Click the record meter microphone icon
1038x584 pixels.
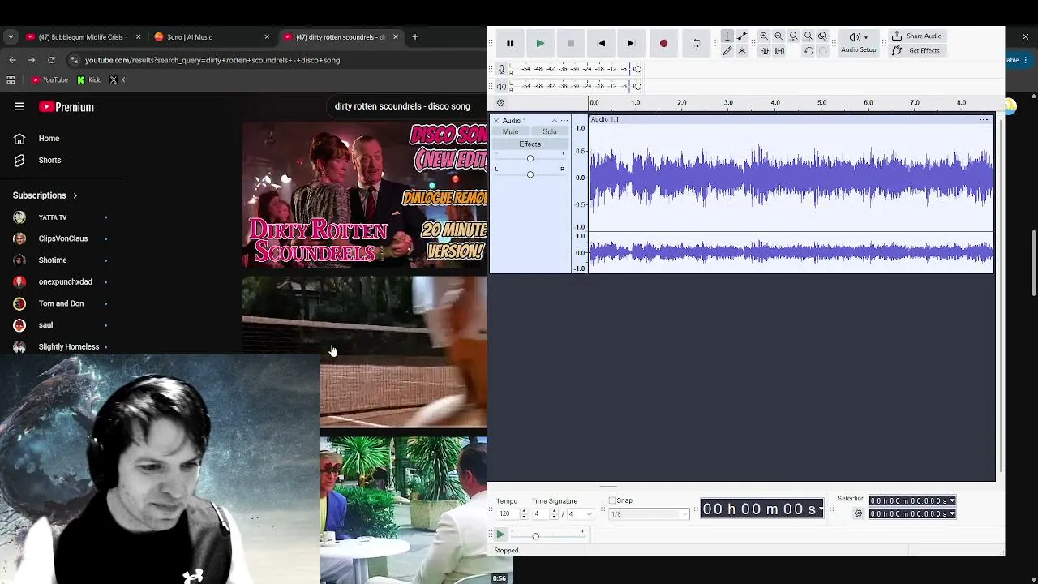501,69
